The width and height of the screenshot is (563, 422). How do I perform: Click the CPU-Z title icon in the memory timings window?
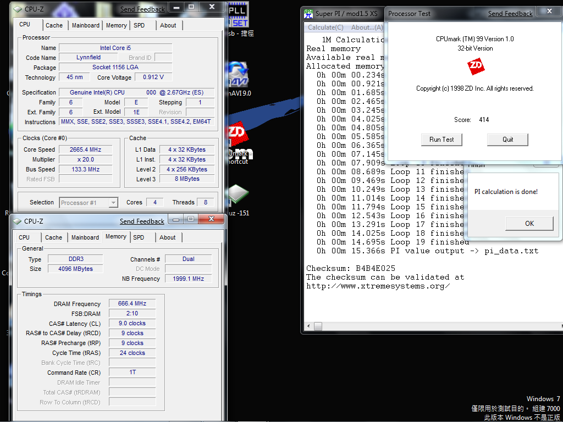(x=17, y=221)
